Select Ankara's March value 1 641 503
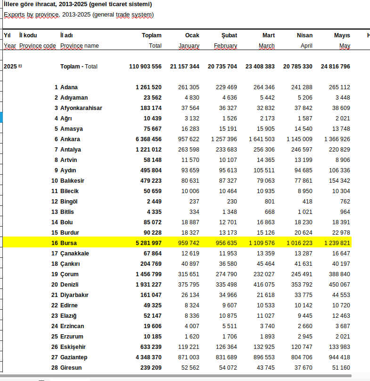The width and height of the screenshot is (370, 381). (x=262, y=139)
